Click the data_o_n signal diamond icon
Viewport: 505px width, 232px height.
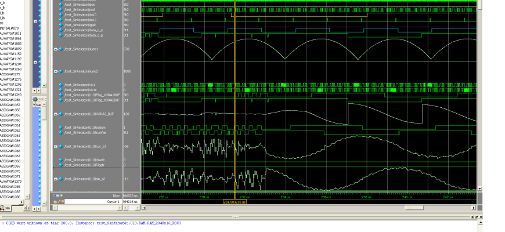click(x=60, y=30)
